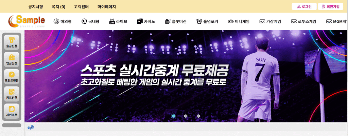Open the 출금신청 withdrawal sidebar icon

pyautogui.click(x=12, y=42)
